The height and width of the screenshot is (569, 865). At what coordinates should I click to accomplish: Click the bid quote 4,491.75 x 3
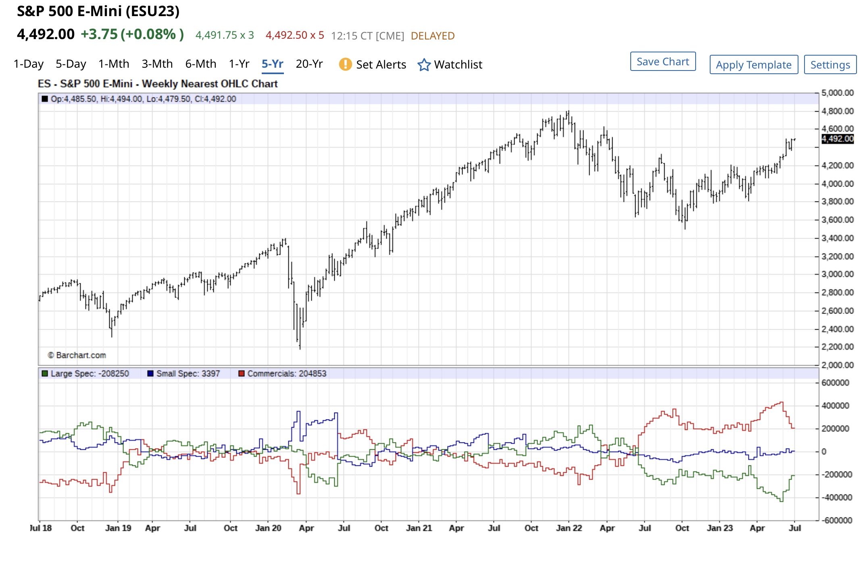coord(225,35)
